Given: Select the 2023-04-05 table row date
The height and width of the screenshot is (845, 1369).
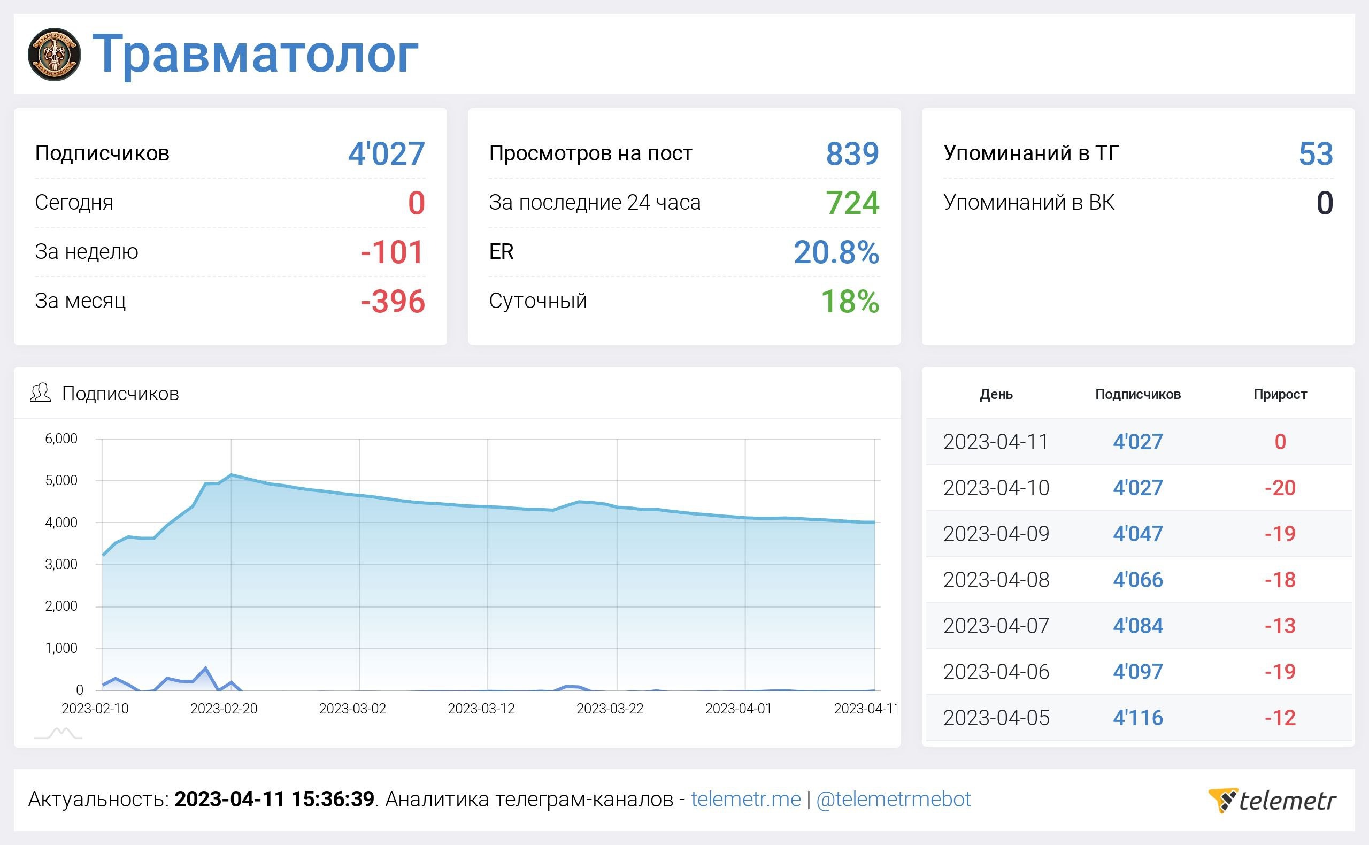Looking at the screenshot, I should click(996, 718).
